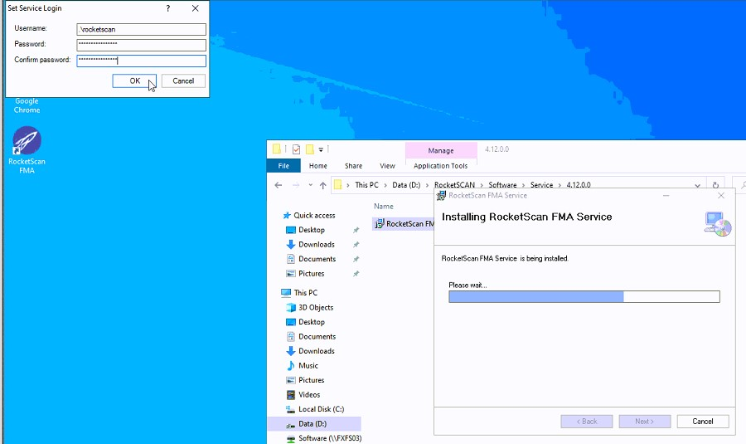Click Data (D:) in address breadcrumb
746x444 pixels.
[x=406, y=185]
